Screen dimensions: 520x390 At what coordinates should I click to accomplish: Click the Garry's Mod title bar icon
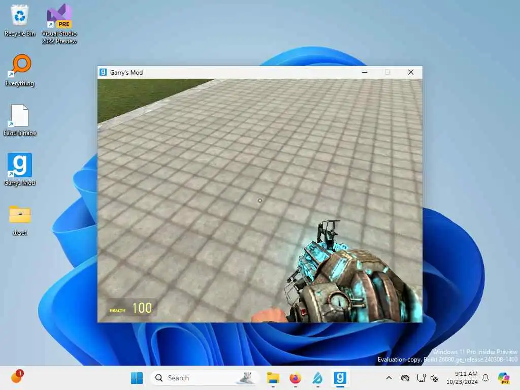click(x=103, y=72)
